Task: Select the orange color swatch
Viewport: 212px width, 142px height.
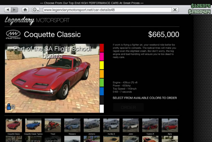Action: 102,74
